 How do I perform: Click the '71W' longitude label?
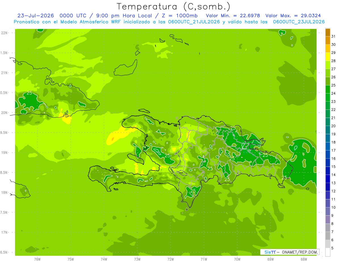pos(204,259)
